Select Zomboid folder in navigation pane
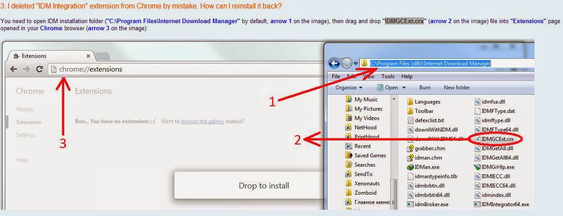Screen dimensions: 563x216 [x=361, y=193]
